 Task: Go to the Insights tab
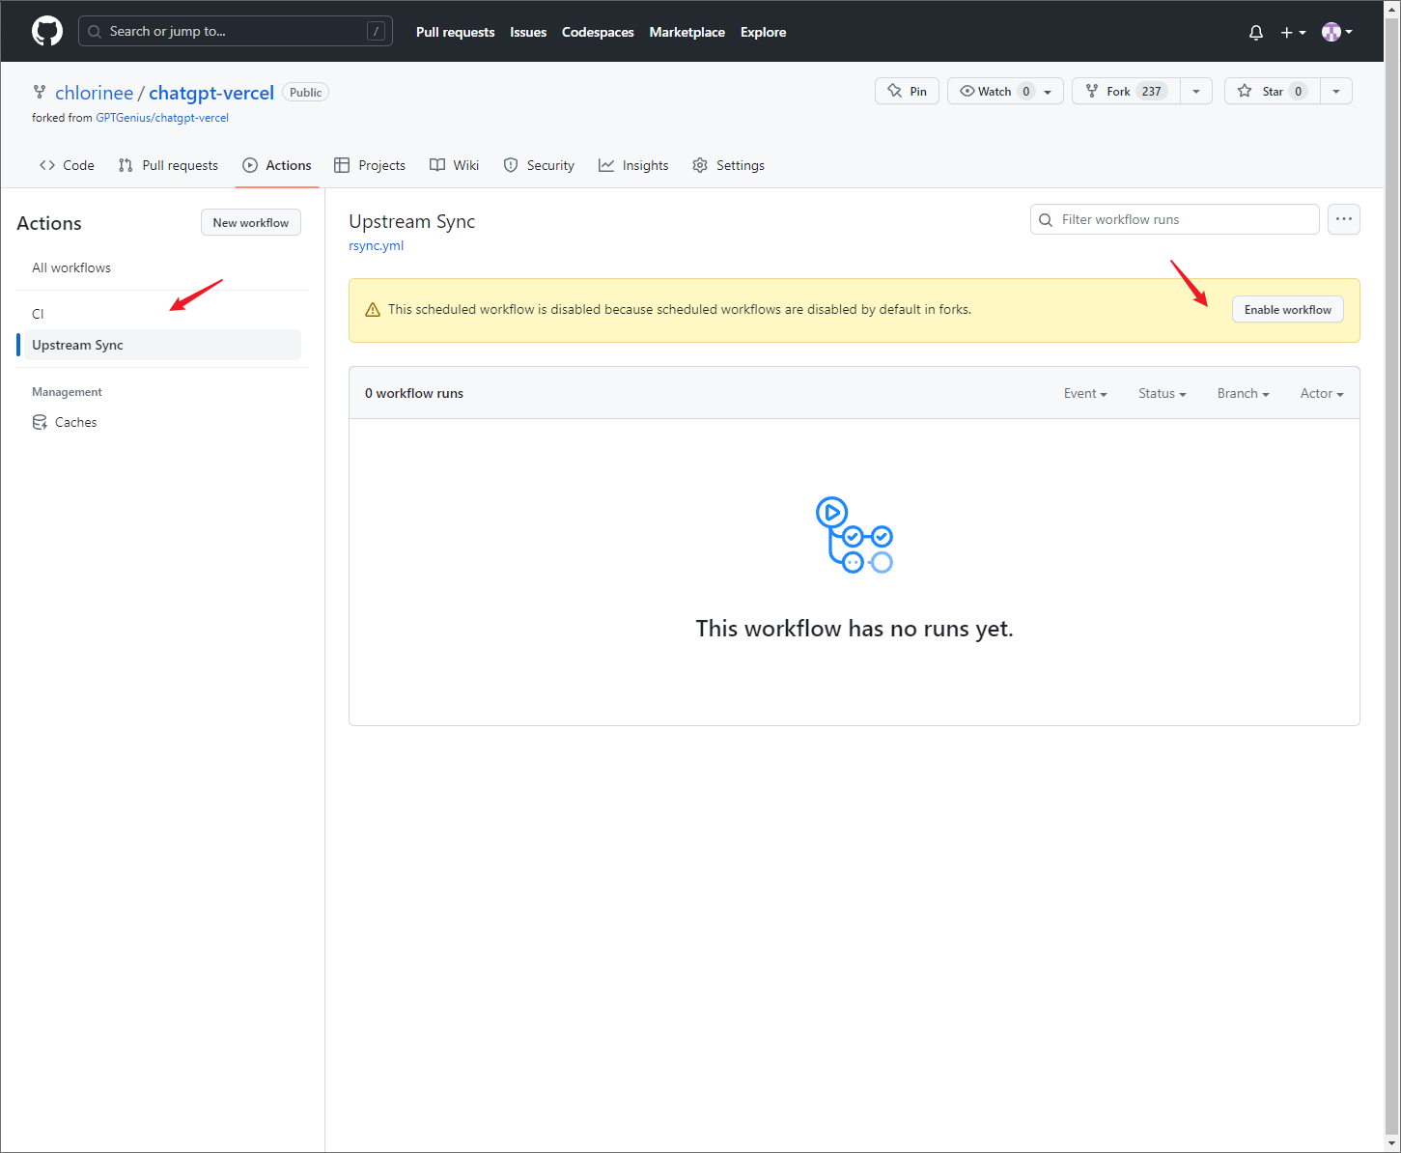coord(633,165)
